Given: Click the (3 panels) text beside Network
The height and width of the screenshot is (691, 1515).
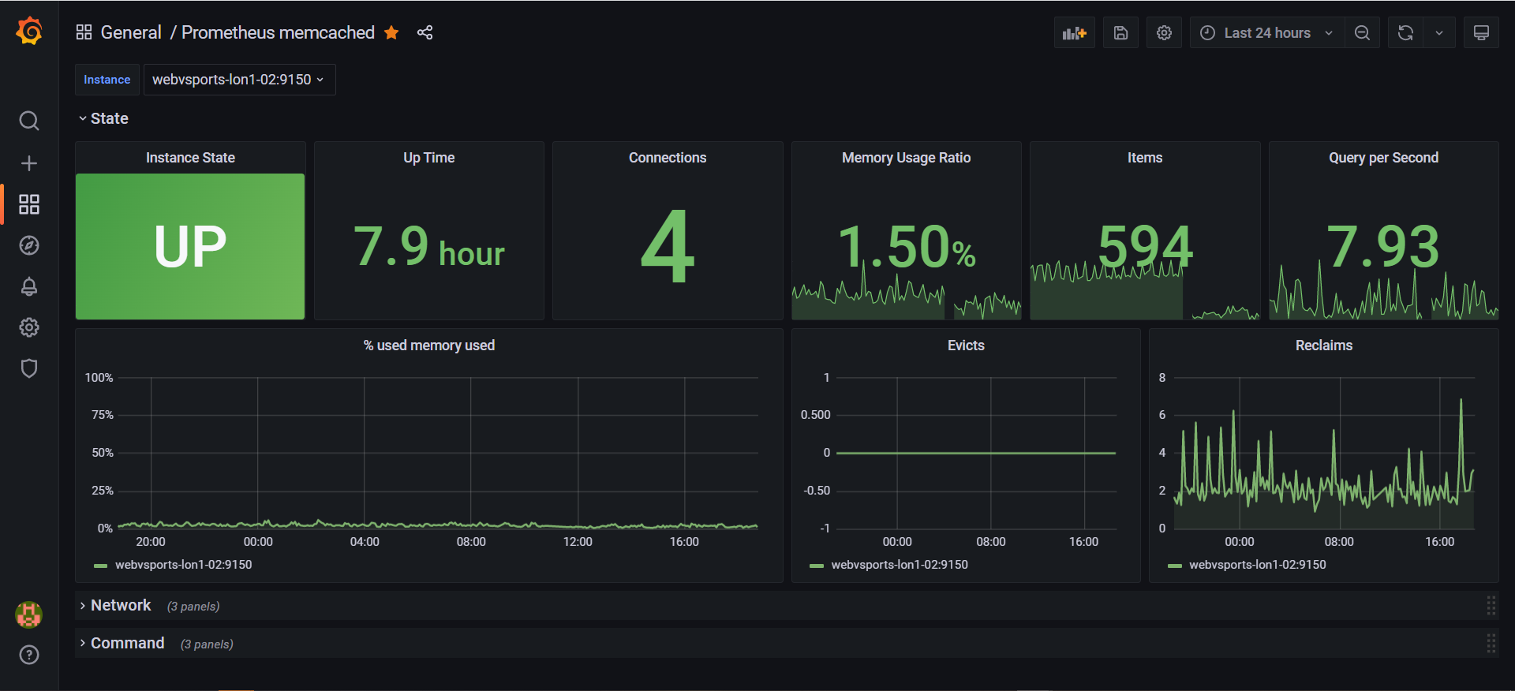Looking at the screenshot, I should tap(193, 607).
